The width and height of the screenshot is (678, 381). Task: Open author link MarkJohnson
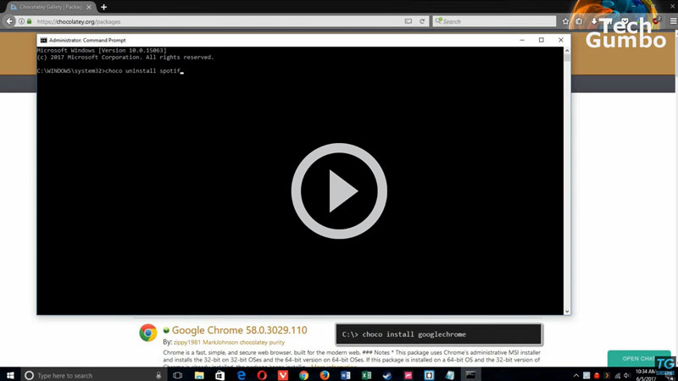tap(220, 342)
